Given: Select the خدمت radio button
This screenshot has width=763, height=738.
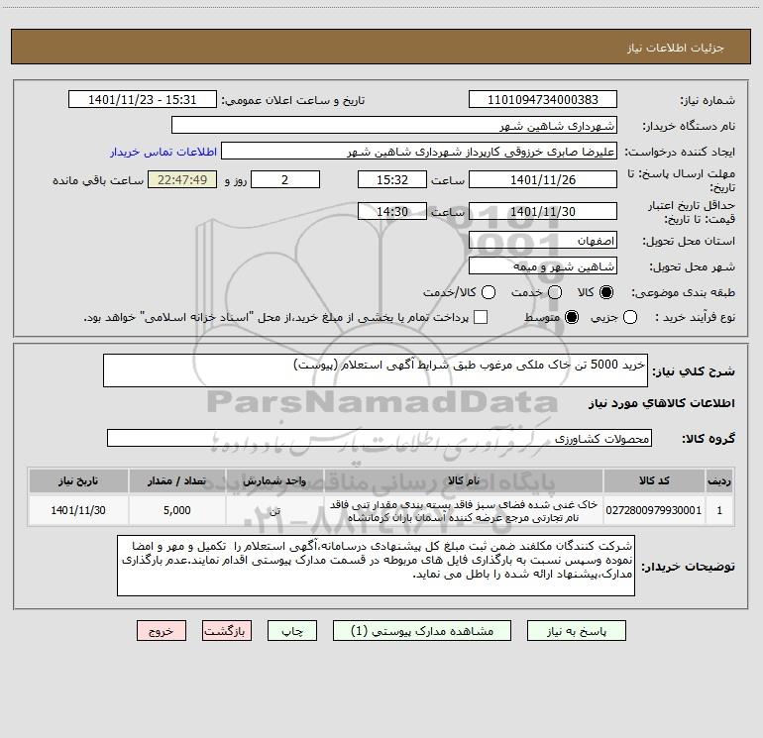Looking at the screenshot, I should 555,292.
